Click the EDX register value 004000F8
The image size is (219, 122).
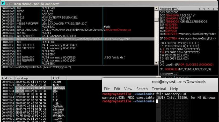172,19
